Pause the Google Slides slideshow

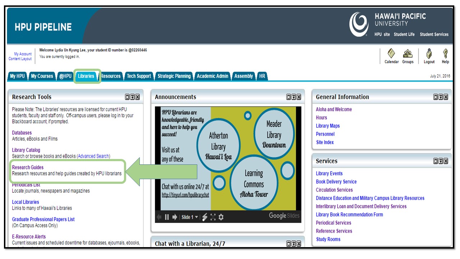pyautogui.click(x=167, y=217)
